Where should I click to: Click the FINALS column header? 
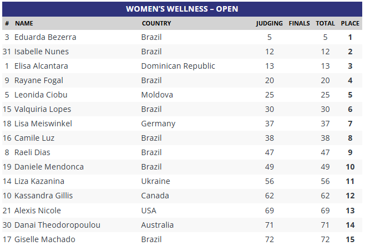(299, 23)
